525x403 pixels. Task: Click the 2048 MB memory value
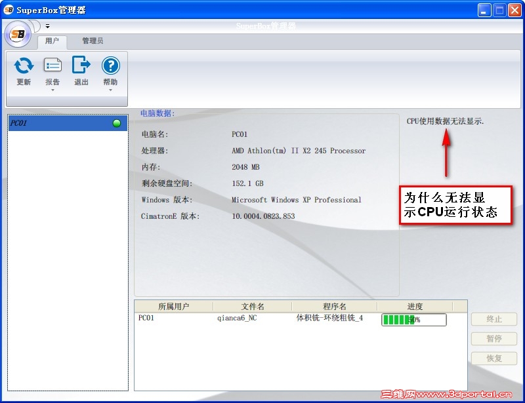click(245, 167)
